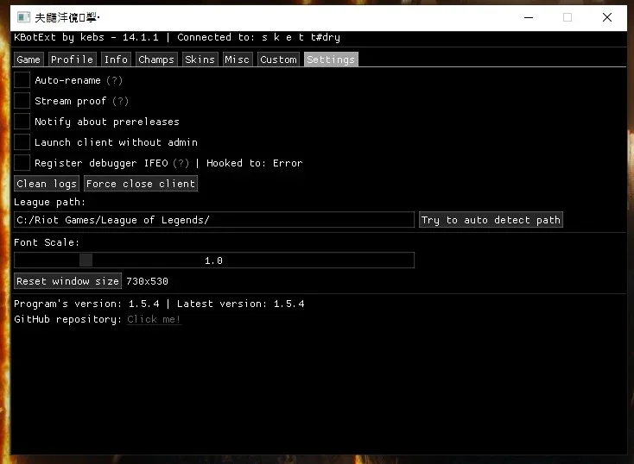Image resolution: width=634 pixels, height=464 pixels.
Task: Open the Misc tab
Action: pyautogui.click(x=237, y=60)
